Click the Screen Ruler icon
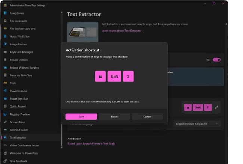 coord(5,122)
